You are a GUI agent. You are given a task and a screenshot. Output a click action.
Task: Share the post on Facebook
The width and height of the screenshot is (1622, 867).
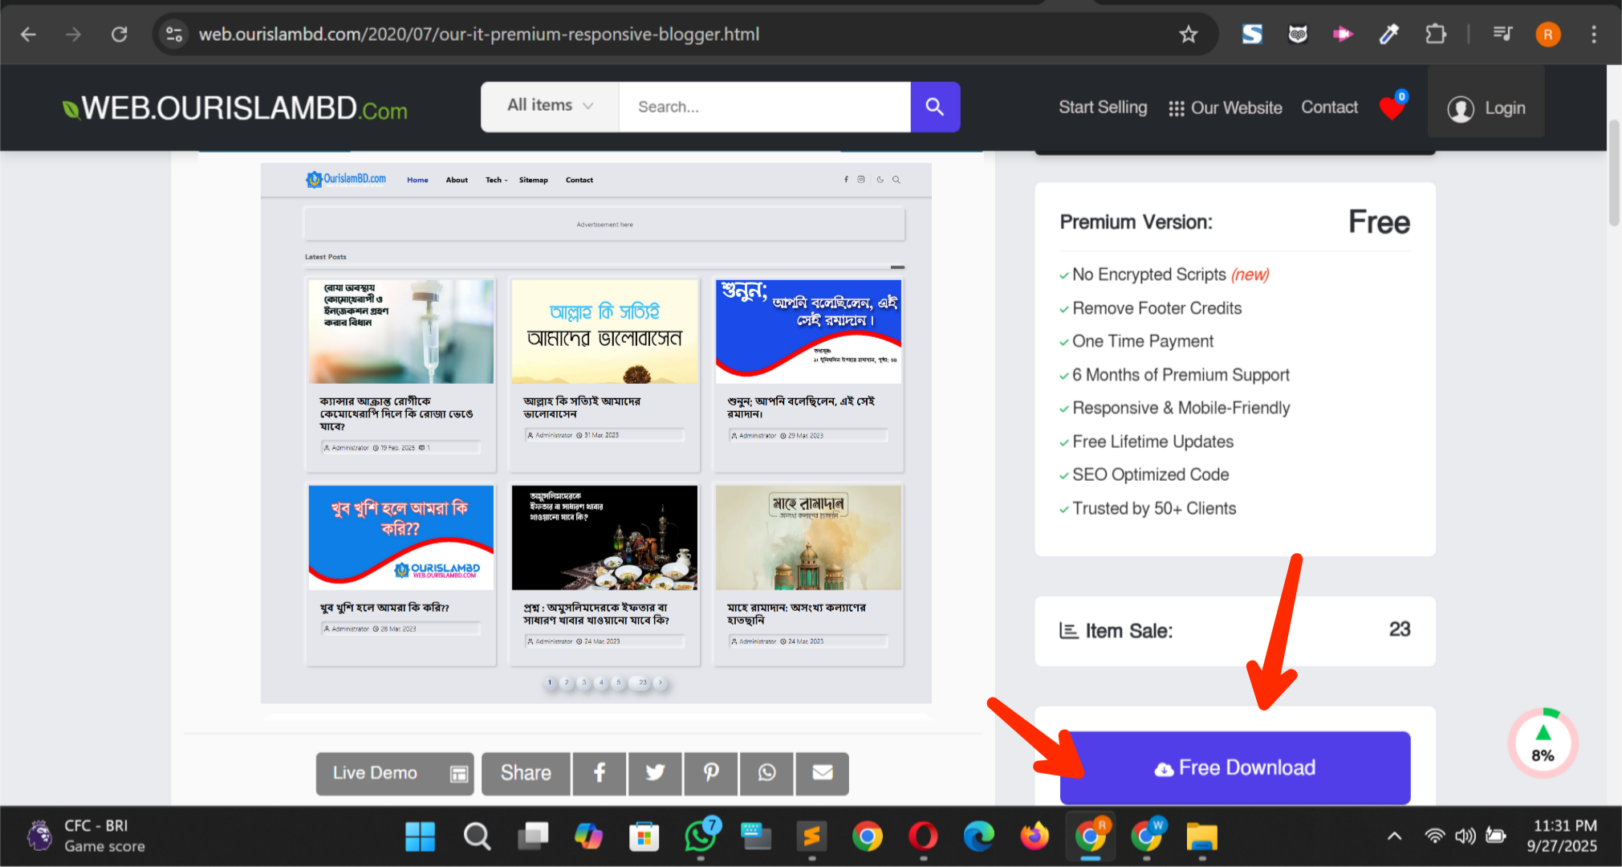(599, 773)
